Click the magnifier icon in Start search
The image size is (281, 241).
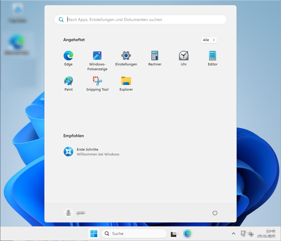(61, 20)
